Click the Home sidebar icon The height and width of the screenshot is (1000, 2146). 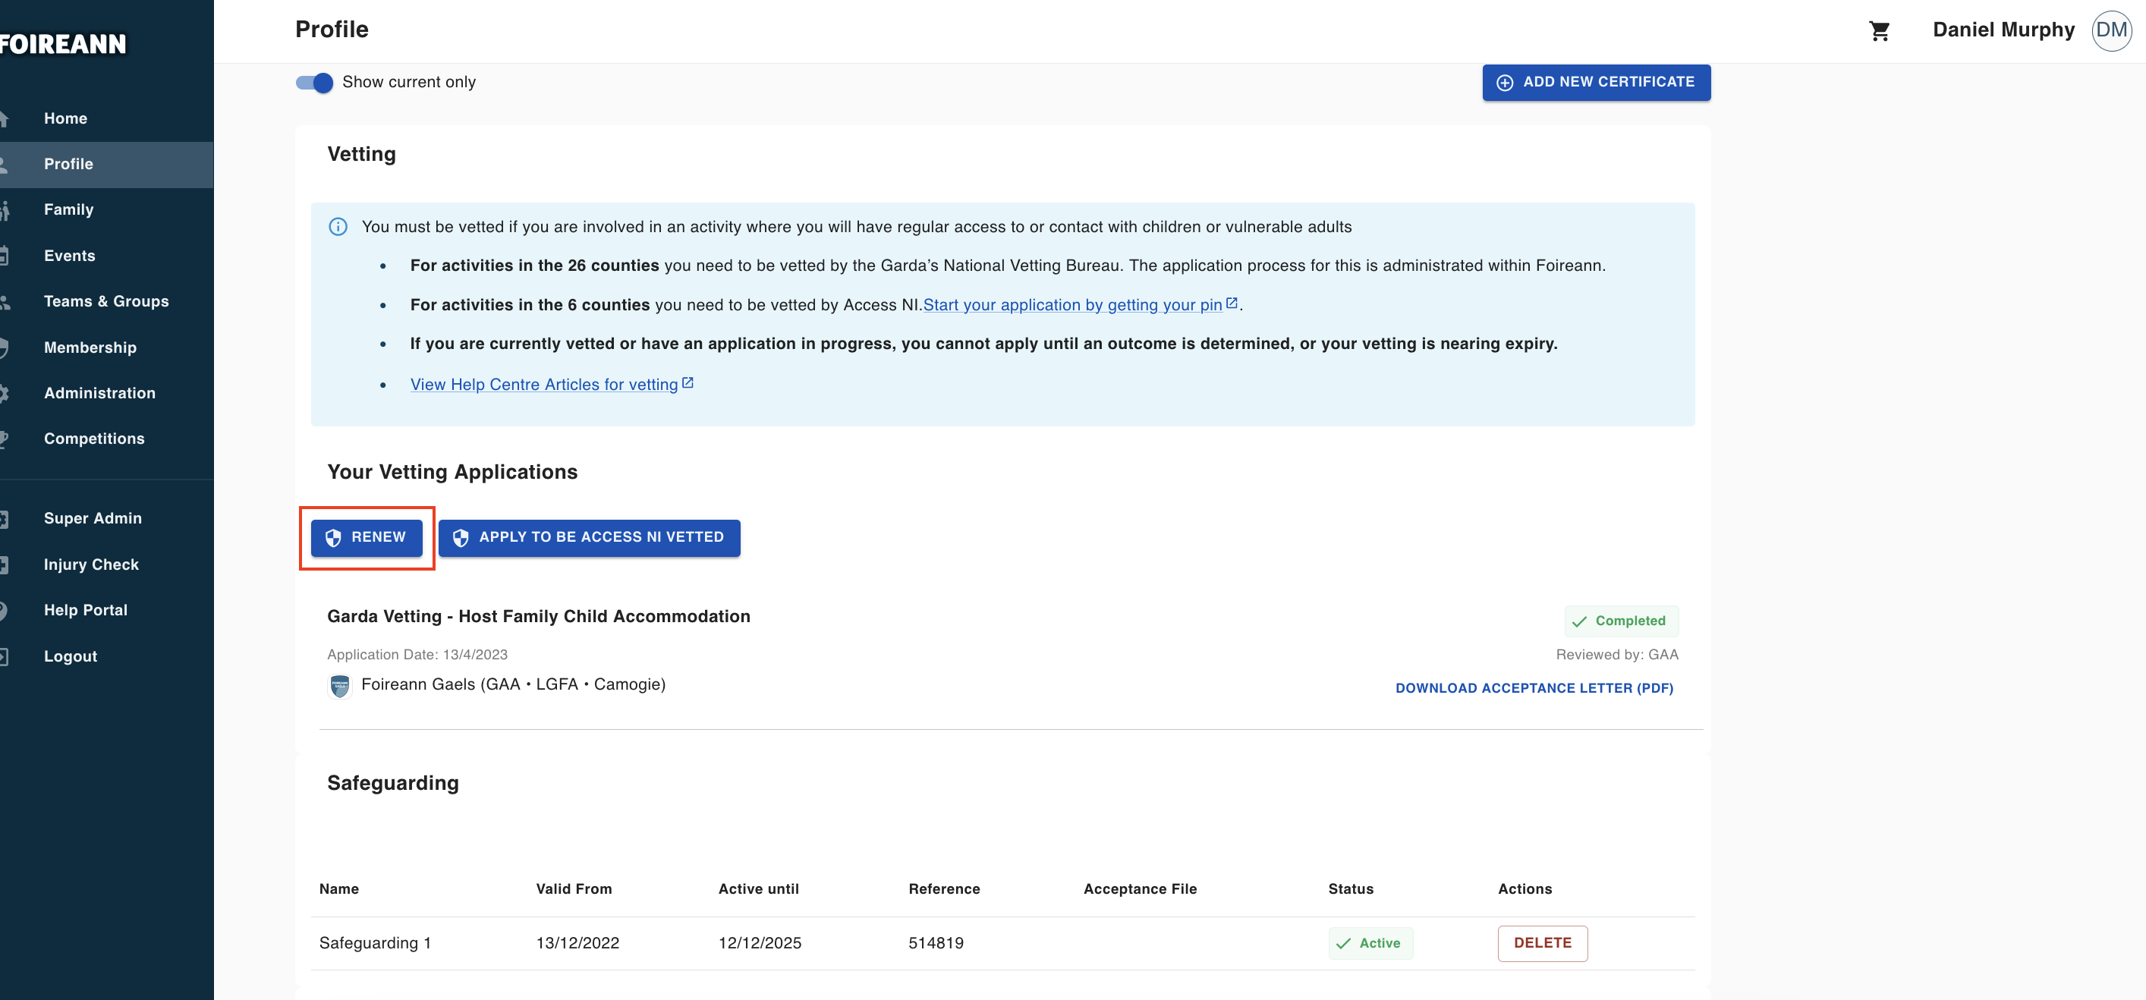click(x=3, y=119)
